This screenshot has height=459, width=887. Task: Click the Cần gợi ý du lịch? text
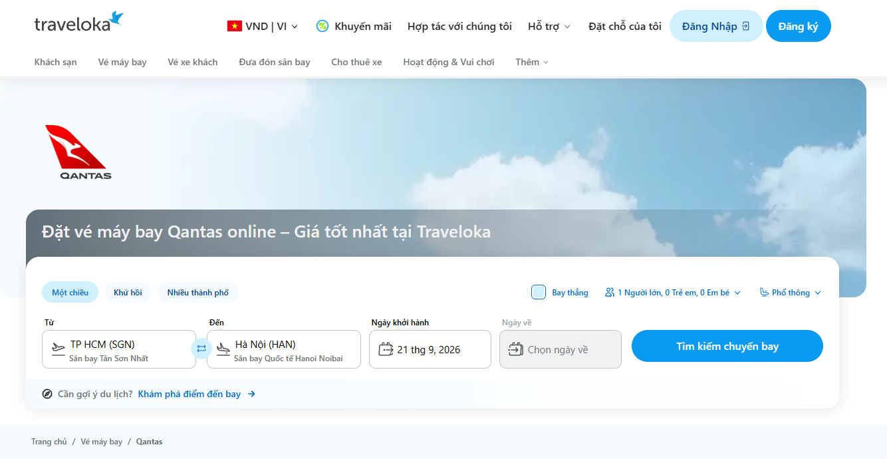pos(95,394)
